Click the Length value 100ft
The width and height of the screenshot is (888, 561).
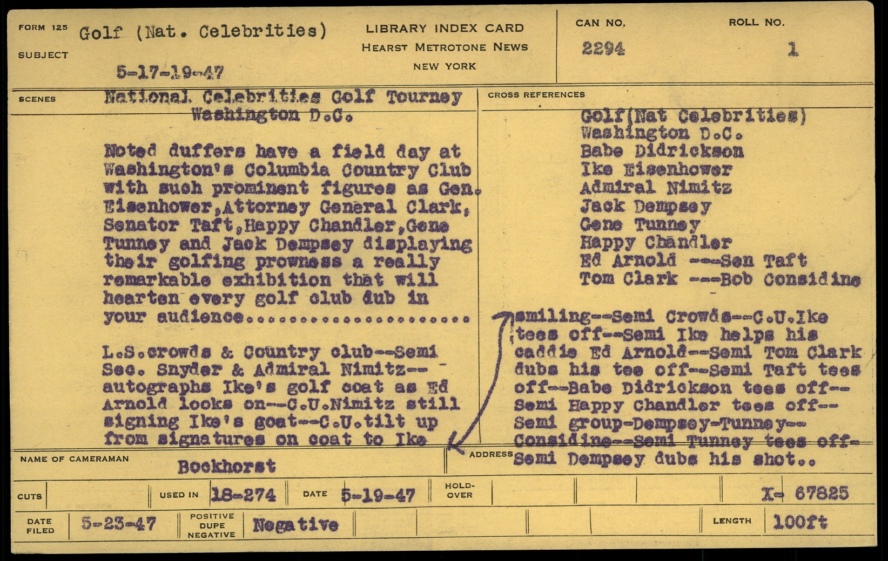800,522
